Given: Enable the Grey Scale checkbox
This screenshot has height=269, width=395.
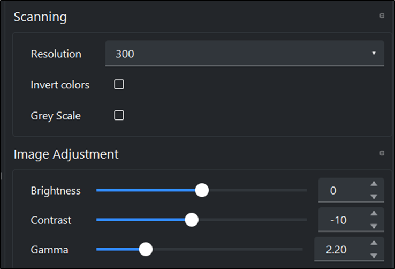Looking at the screenshot, I should point(119,115).
